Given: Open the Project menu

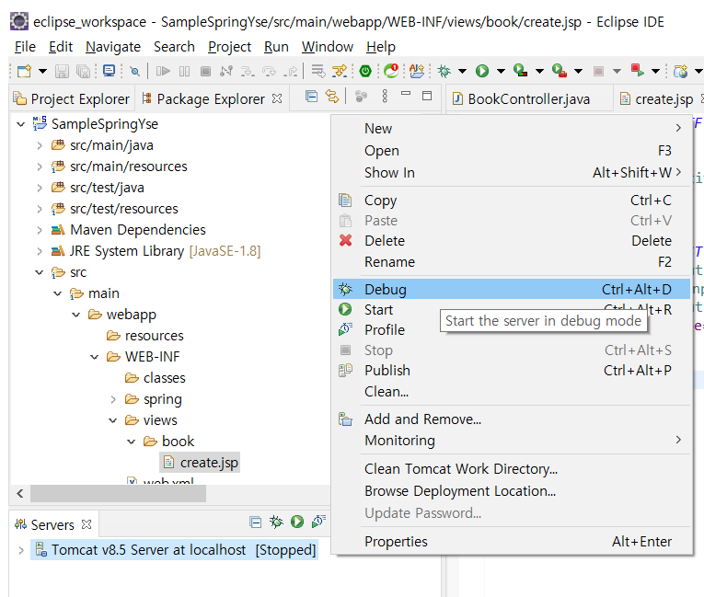Looking at the screenshot, I should (x=229, y=47).
